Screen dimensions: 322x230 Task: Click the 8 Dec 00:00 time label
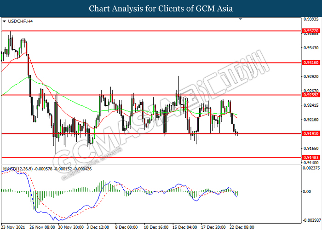point(126,227)
